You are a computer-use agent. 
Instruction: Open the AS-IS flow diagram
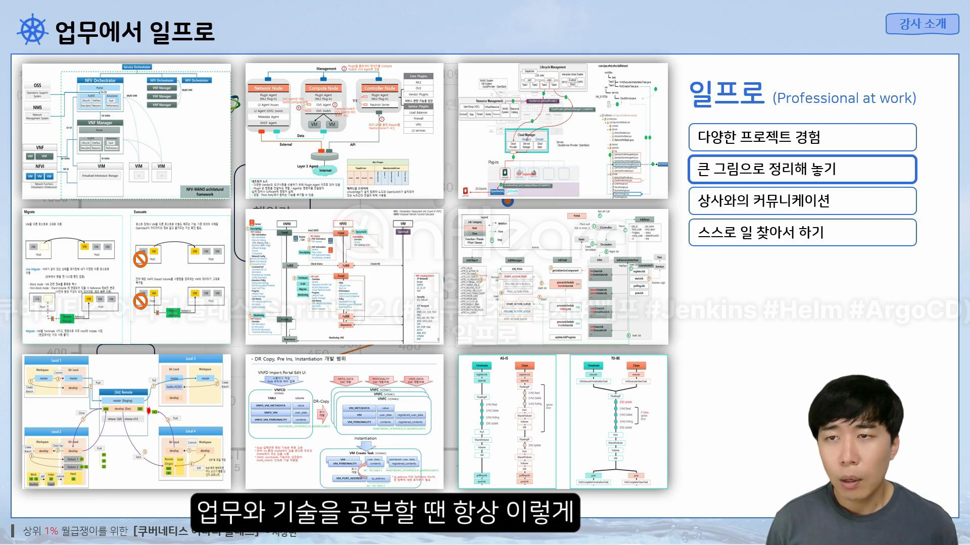pos(507,421)
